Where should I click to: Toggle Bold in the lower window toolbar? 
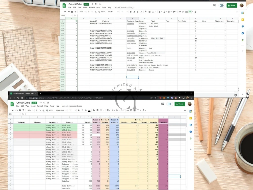(79, 110)
